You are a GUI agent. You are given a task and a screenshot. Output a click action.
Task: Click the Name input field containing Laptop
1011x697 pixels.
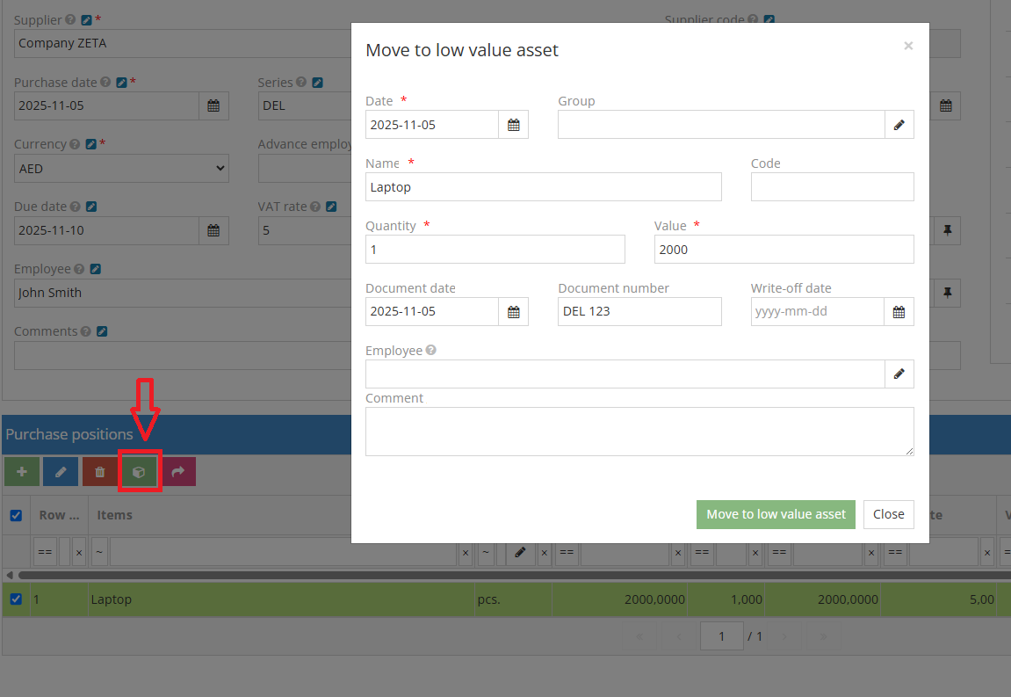point(543,187)
